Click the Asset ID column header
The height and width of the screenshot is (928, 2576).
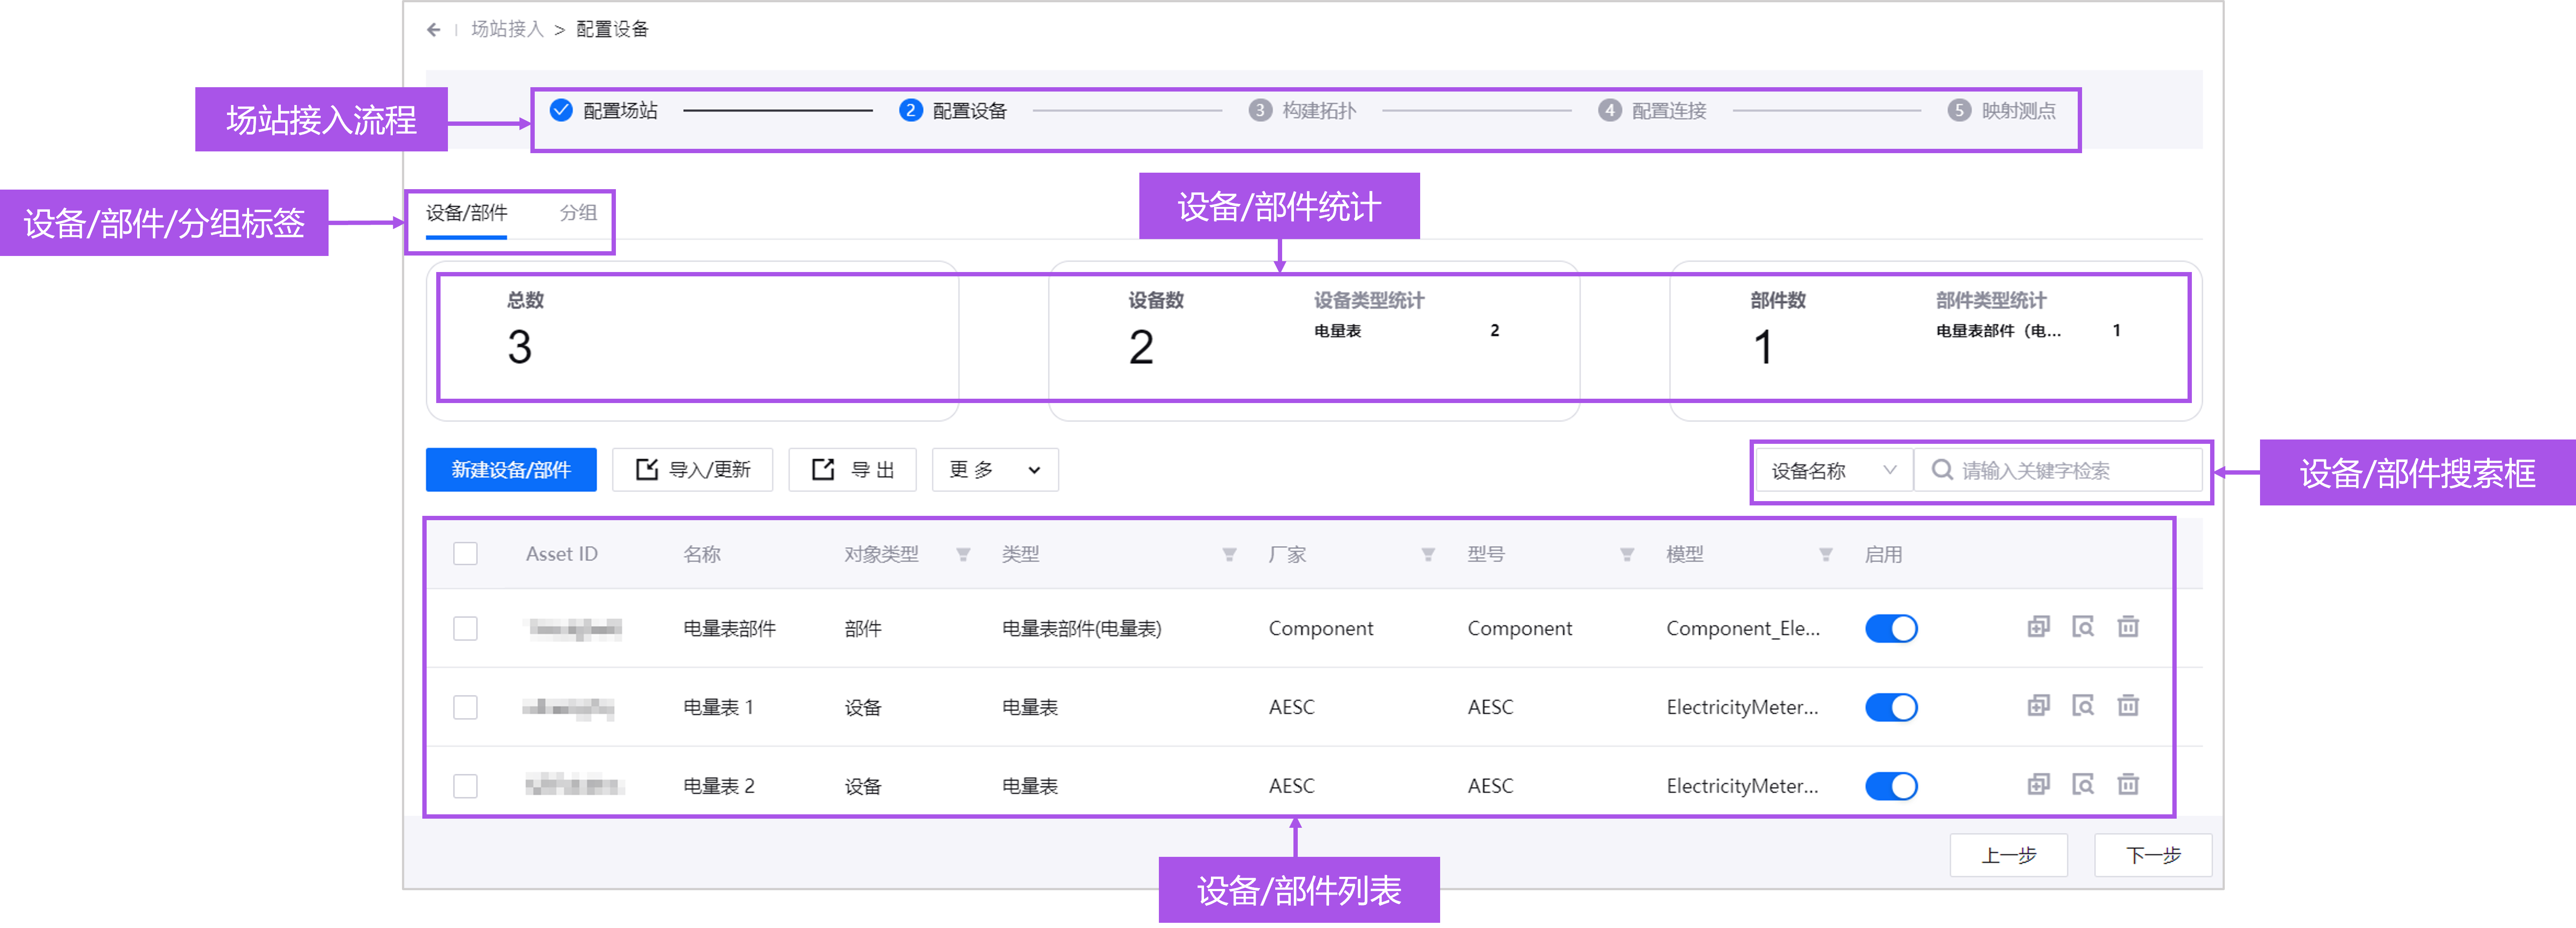click(562, 554)
